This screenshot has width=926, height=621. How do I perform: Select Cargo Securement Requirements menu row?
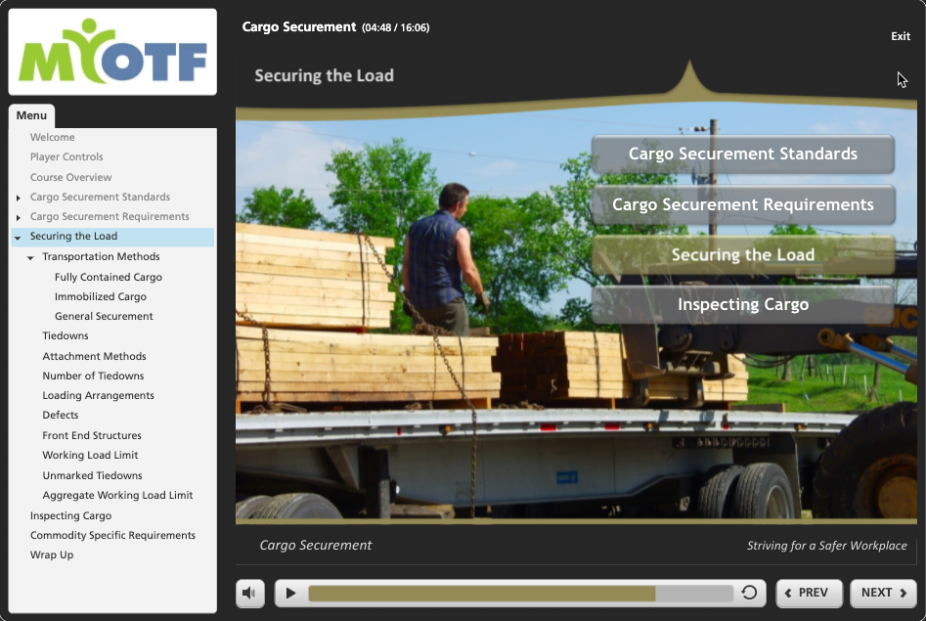110,216
